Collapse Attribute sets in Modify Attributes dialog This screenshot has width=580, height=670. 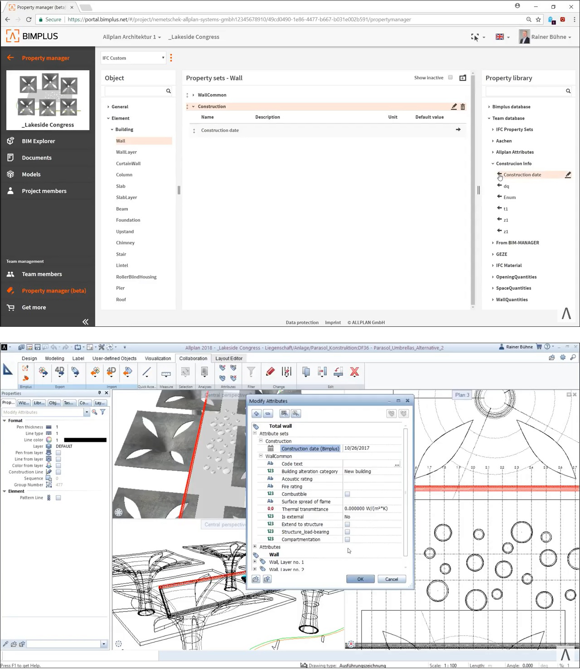255,433
